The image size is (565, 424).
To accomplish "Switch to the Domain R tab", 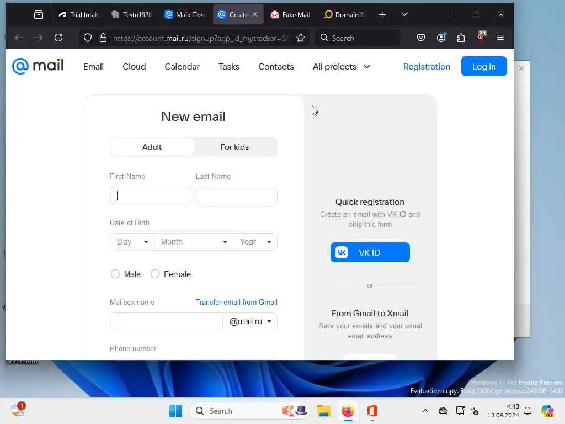I will point(344,14).
